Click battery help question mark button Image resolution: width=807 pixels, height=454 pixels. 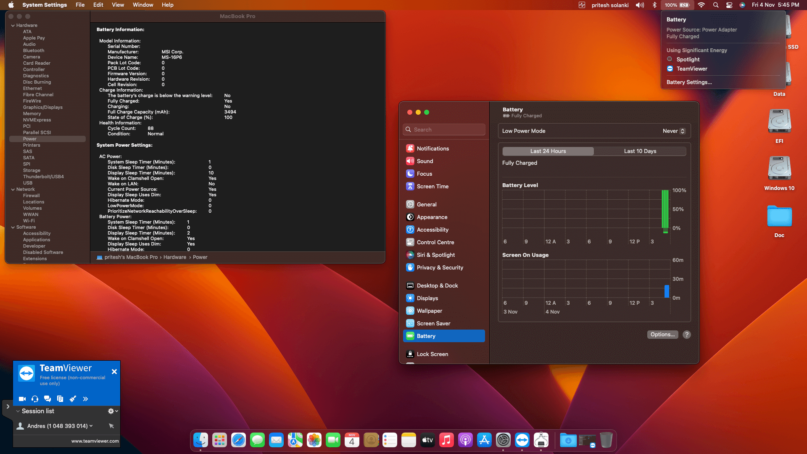point(687,335)
